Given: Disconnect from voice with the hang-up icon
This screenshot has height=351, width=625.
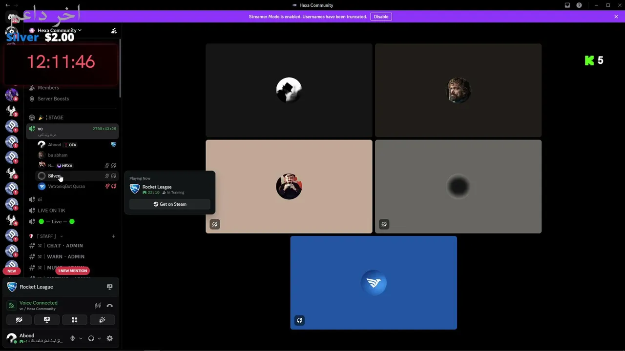Looking at the screenshot, I should tap(109, 306).
